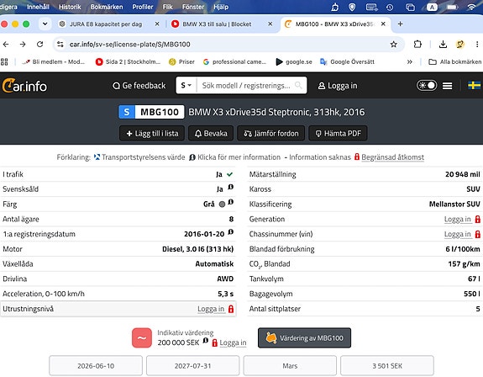Click the Mars box
Viewport: 483px width, 377px height.
pos(290,366)
